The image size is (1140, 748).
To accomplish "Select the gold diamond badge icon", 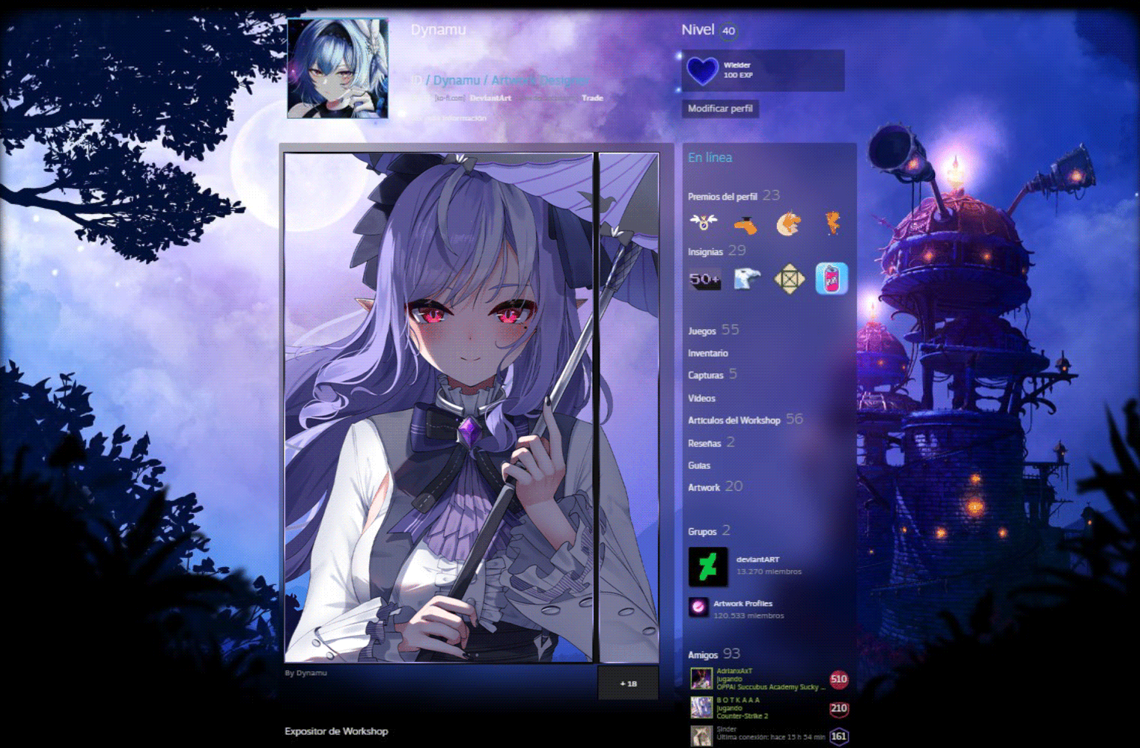I will point(789,279).
